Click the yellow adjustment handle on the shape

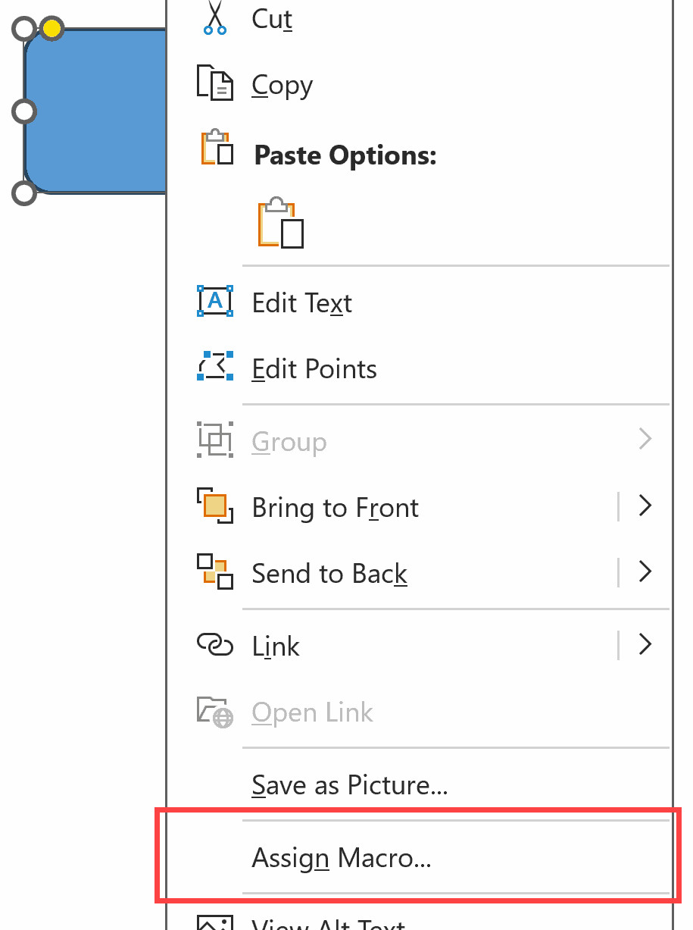50,28
